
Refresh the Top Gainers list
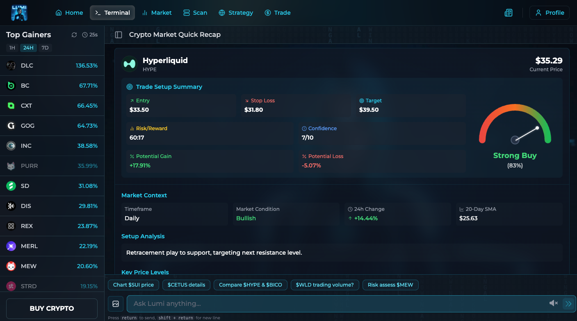click(74, 35)
